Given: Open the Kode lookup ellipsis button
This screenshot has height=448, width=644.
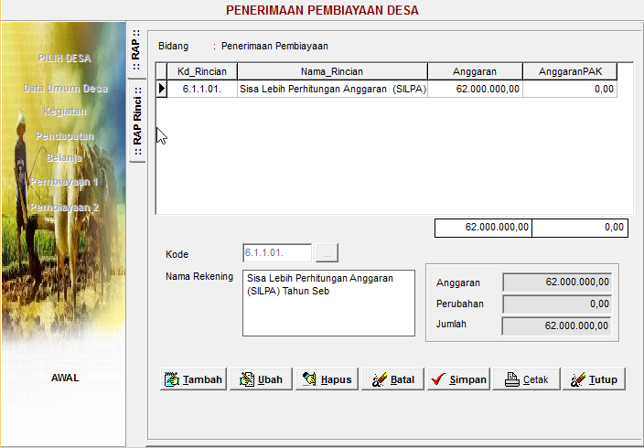Looking at the screenshot, I should pyautogui.click(x=327, y=253).
